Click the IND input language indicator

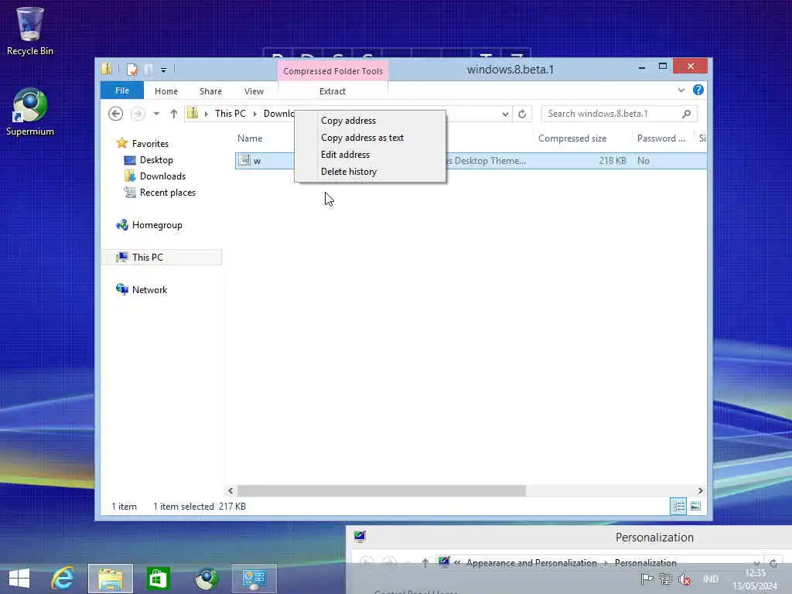(x=710, y=579)
